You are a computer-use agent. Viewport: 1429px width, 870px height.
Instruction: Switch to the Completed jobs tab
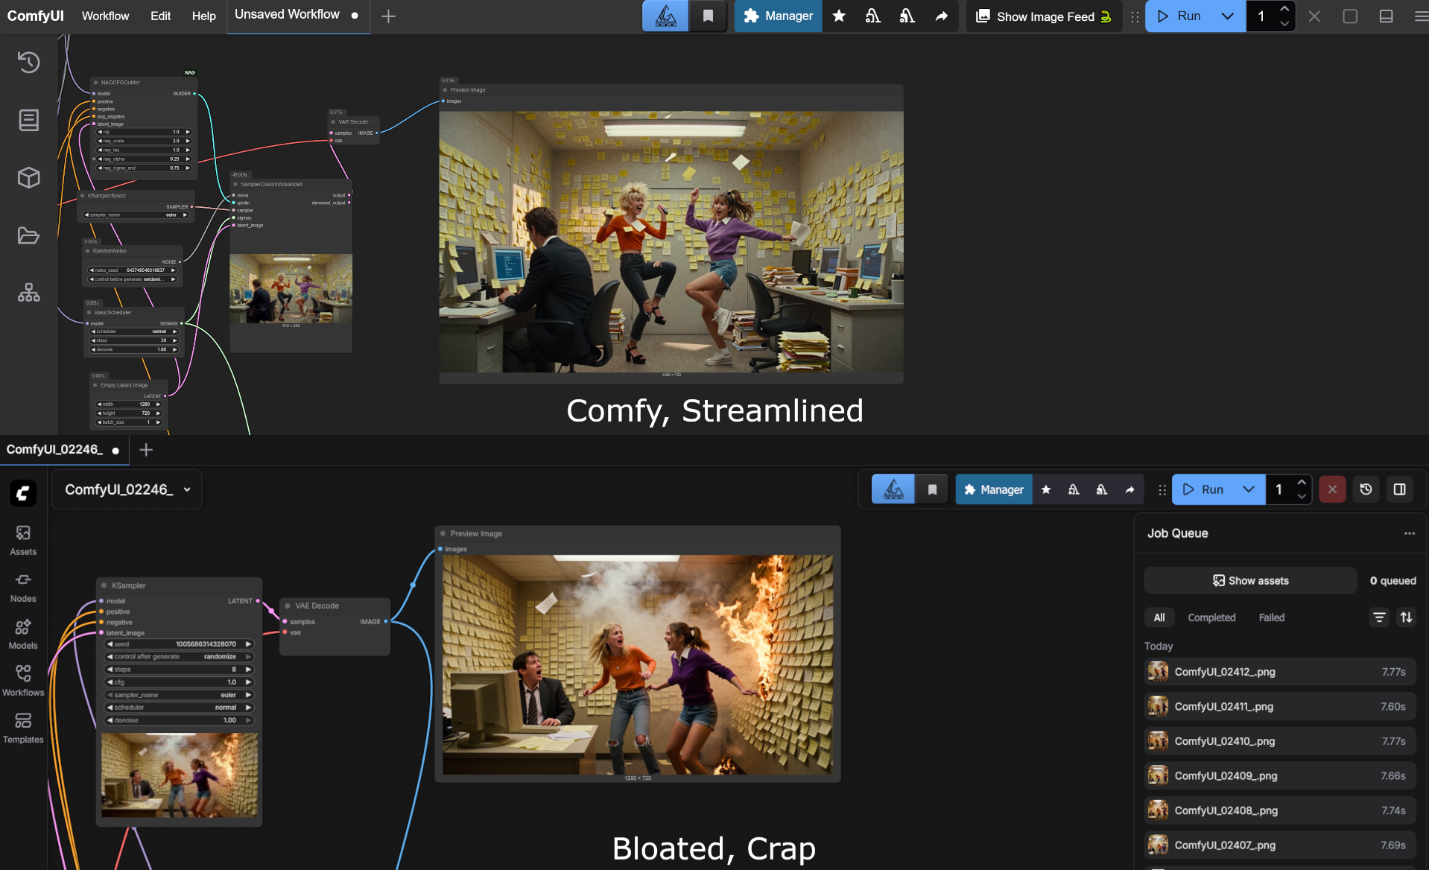click(1211, 617)
